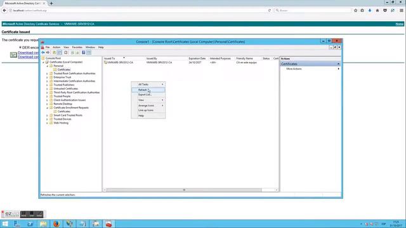Screen dimensions: 406x228
Task: Select the Client Authentication Issuers tree folder
Action: point(69,100)
